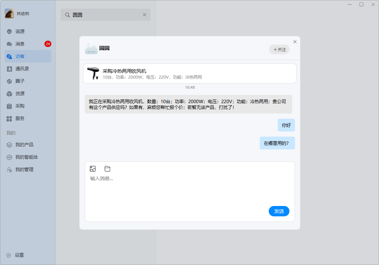Insert an image via picture icon

[x=93, y=169]
